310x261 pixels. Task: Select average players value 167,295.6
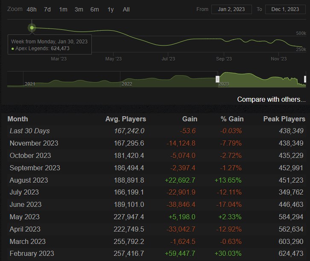(x=129, y=143)
